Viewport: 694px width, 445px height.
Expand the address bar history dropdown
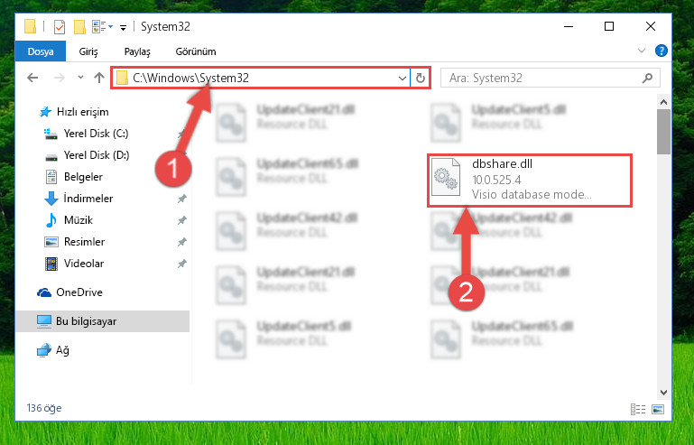[403, 79]
